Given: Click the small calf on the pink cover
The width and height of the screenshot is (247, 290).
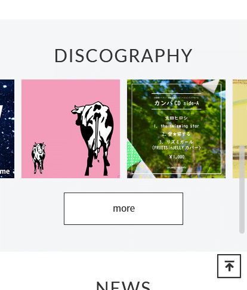Looking at the screenshot, I should [x=38, y=158].
